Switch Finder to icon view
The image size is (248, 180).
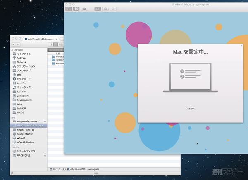[x=51, y=44]
